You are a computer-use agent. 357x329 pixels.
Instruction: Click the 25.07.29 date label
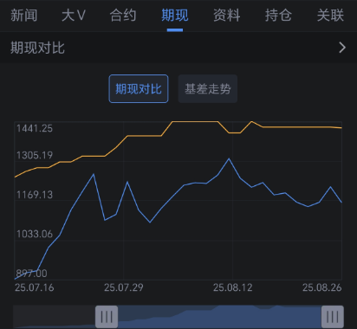[124, 287]
